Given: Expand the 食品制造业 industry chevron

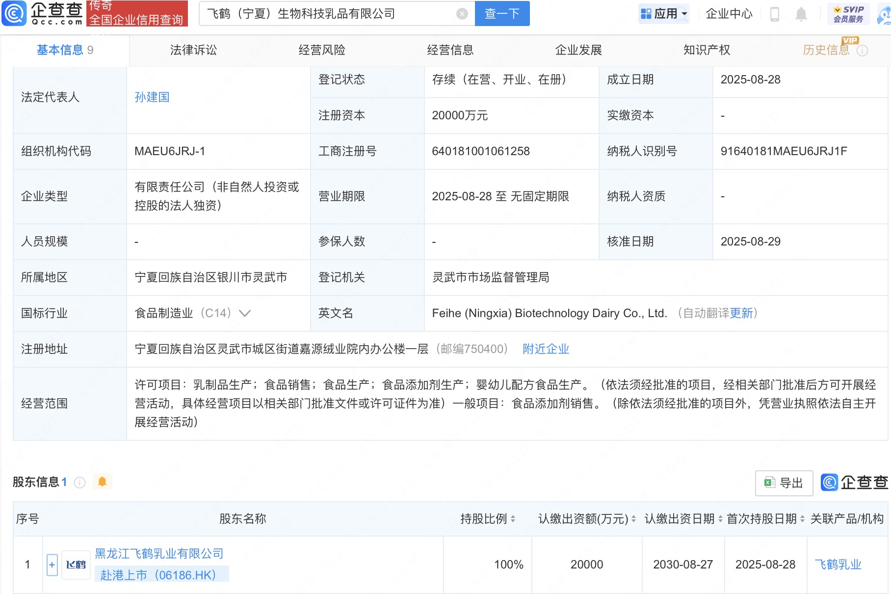Looking at the screenshot, I should (x=244, y=313).
